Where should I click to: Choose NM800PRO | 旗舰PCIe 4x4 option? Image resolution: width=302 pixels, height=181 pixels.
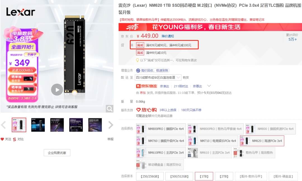(161, 129)
